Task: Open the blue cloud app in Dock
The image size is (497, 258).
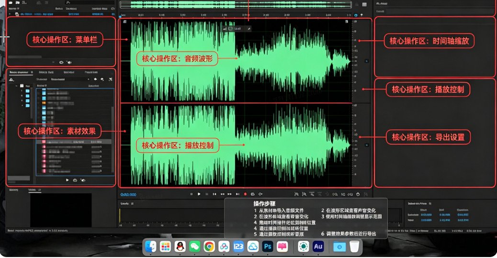Action: pos(253,246)
